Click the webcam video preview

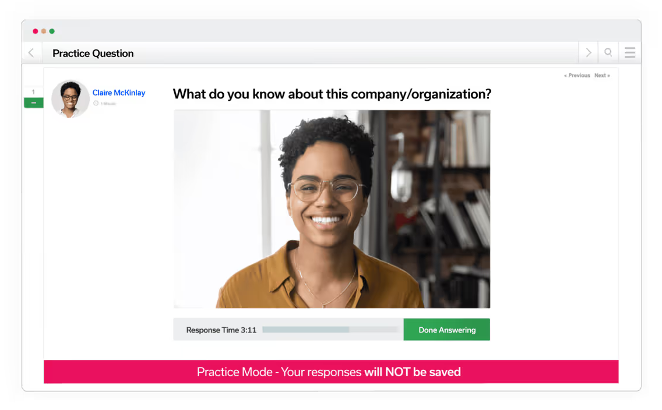[332, 209]
